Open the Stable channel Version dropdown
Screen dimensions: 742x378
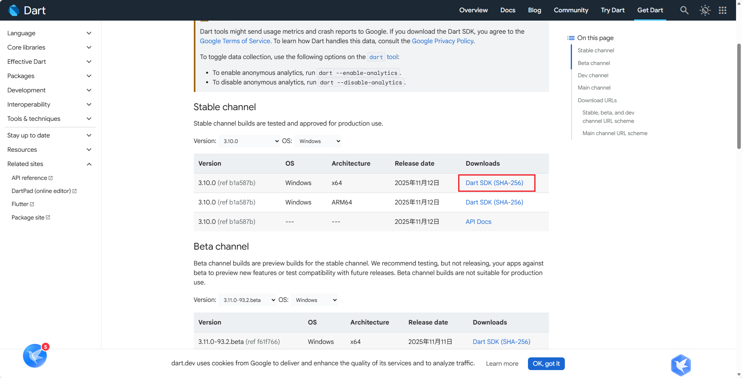(249, 141)
